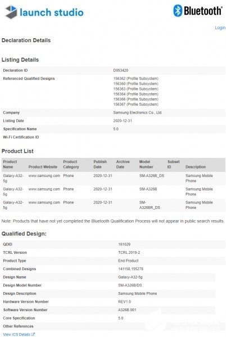Select the first Galaxy-A32-5g product row
The height and width of the screenshot is (337, 226).
click(x=114, y=179)
